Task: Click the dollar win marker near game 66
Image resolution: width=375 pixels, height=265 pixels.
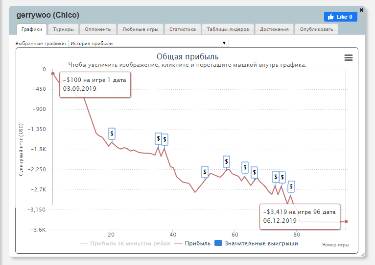Action: pos(254,172)
